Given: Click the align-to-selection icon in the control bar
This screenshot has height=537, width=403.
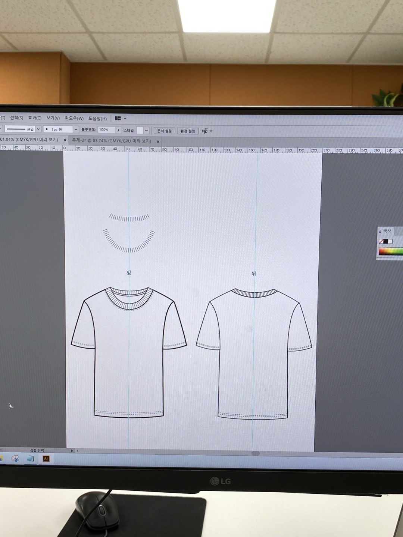Looking at the screenshot, I should (x=205, y=131).
